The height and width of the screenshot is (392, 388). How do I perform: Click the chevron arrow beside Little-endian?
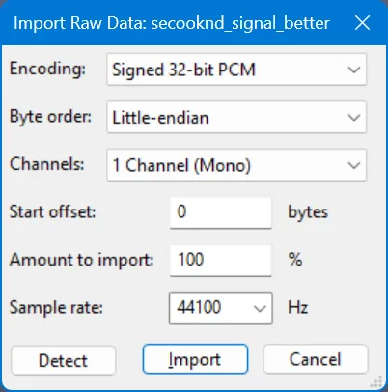pyautogui.click(x=354, y=118)
